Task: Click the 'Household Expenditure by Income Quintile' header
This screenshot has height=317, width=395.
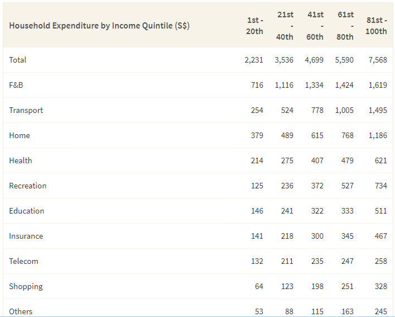Action: pos(99,26)
